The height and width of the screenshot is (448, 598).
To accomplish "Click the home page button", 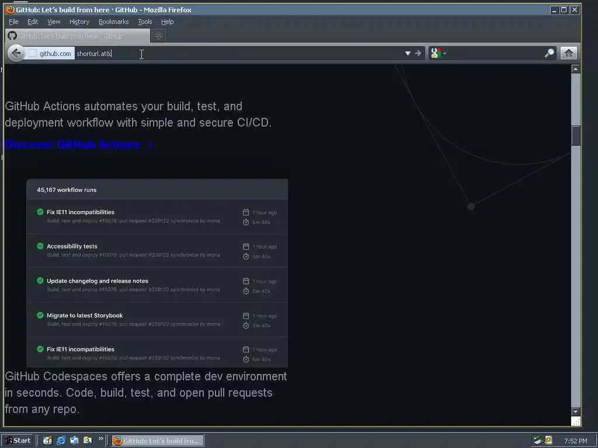I will 568,53.
